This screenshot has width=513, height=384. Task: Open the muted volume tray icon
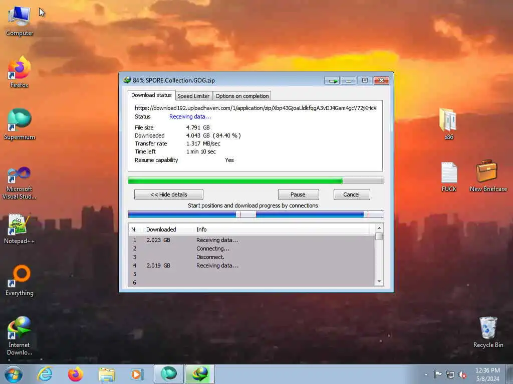(x=462, y=375)
